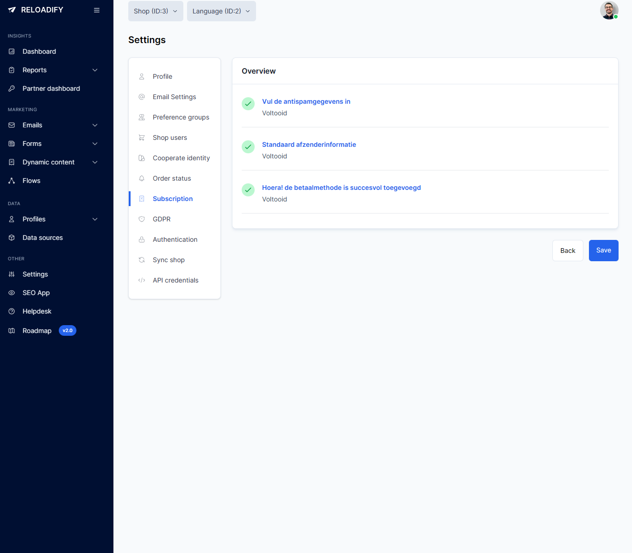The height and width of the screenshot is (553, 632).
Task: Click the Authentication lock icon
Action: (142, 239)
